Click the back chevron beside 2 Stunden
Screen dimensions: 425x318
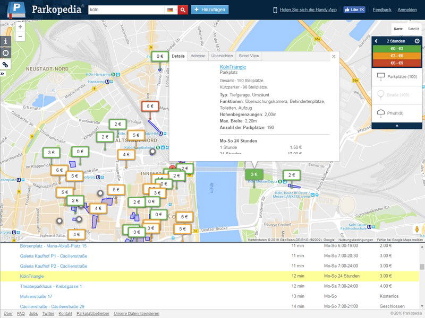376,41
